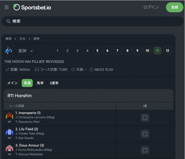Click the green 登録 button
Image resolution: width=185 pixels, height=159 pixels.
pyautogui.click(x=175, y=7)
